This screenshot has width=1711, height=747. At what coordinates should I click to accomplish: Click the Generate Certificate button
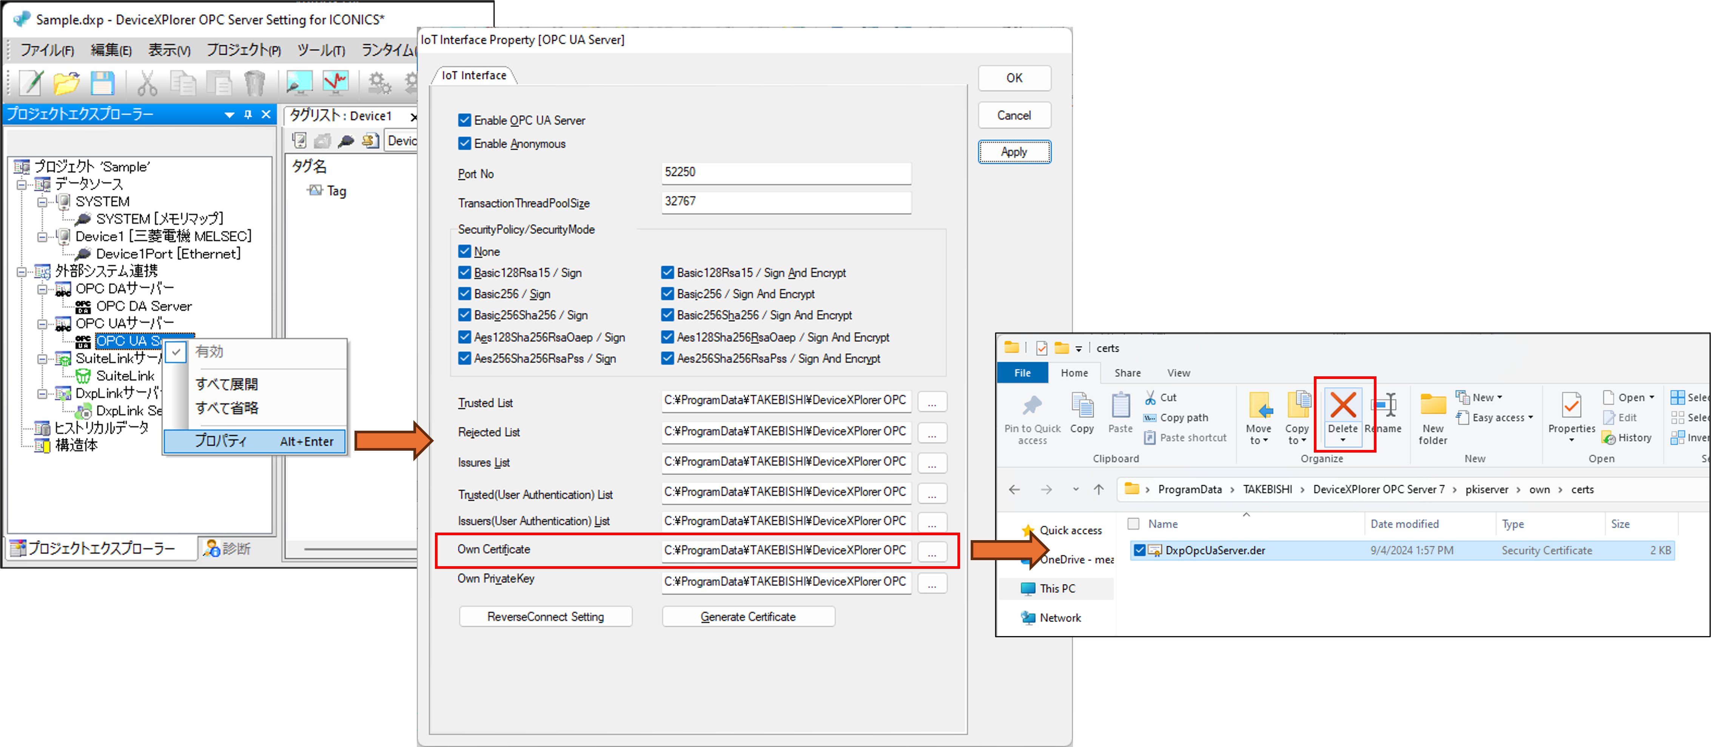tap(748, 617)
